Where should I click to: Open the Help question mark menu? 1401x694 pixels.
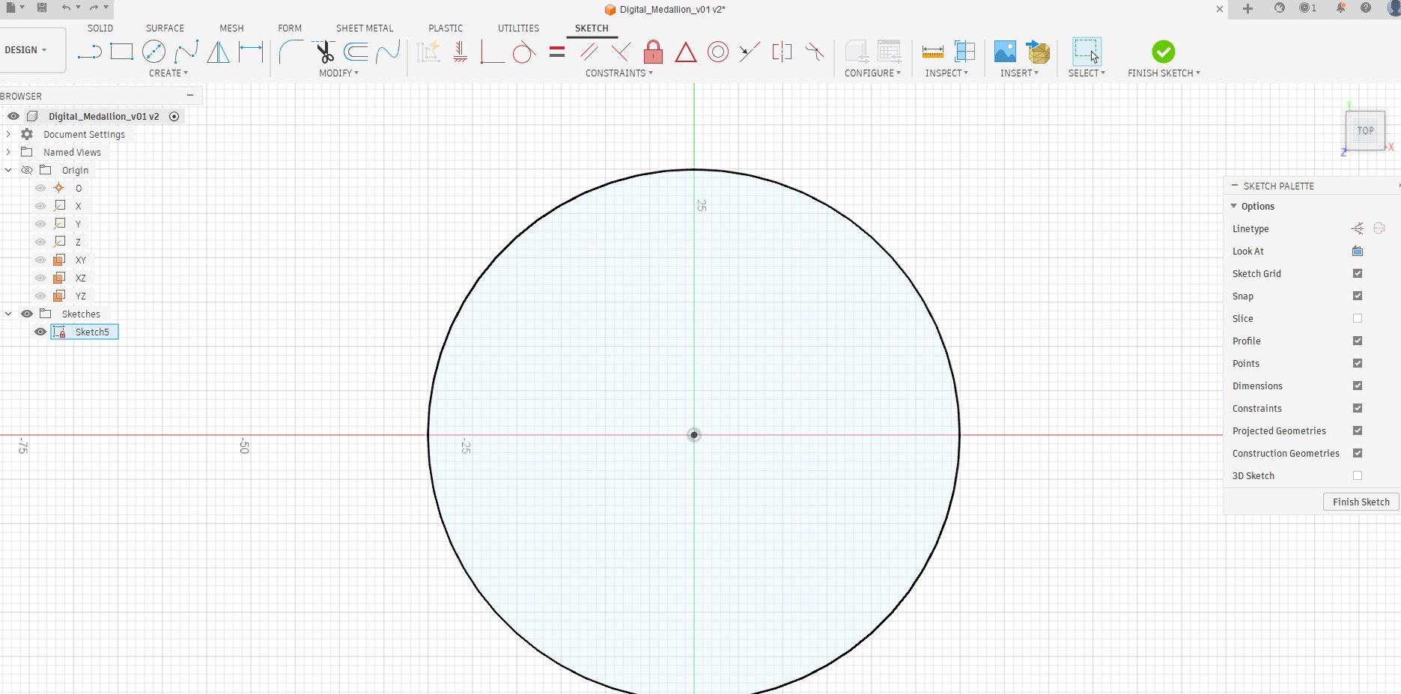tap(1366, 8)
